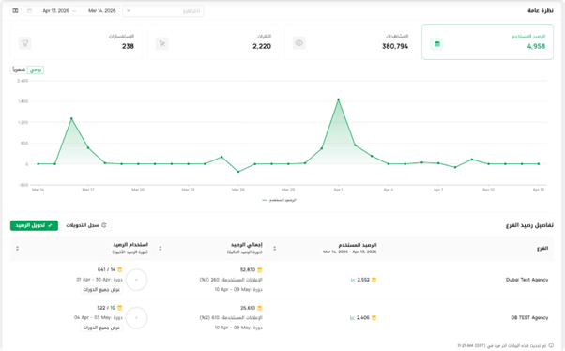
Task: Click usage progress circle for DB TEST Agency
Action: pyautogui.click(x=137, y=318)
